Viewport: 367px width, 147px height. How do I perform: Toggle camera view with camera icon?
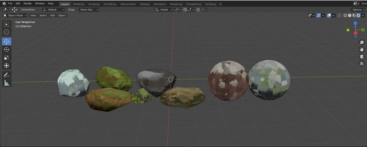[362, 57]
